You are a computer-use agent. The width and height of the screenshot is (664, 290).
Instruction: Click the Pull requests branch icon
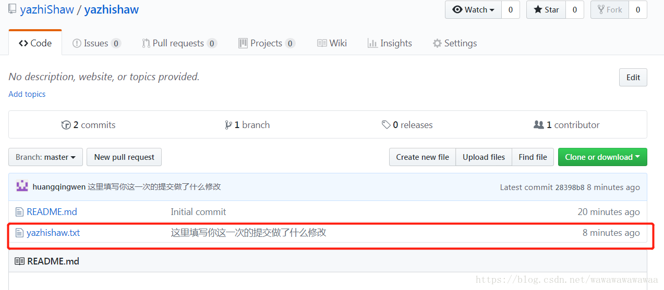click(146, 43)
